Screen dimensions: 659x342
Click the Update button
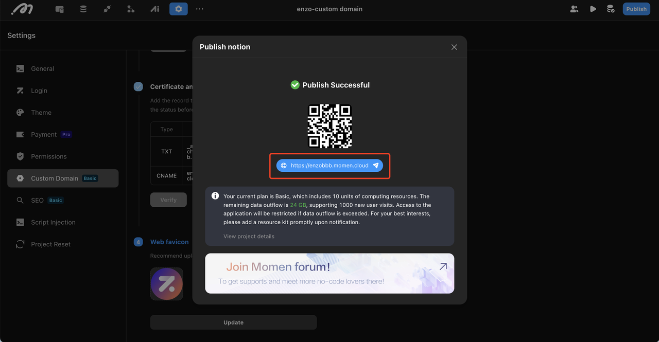click(233, 322)
